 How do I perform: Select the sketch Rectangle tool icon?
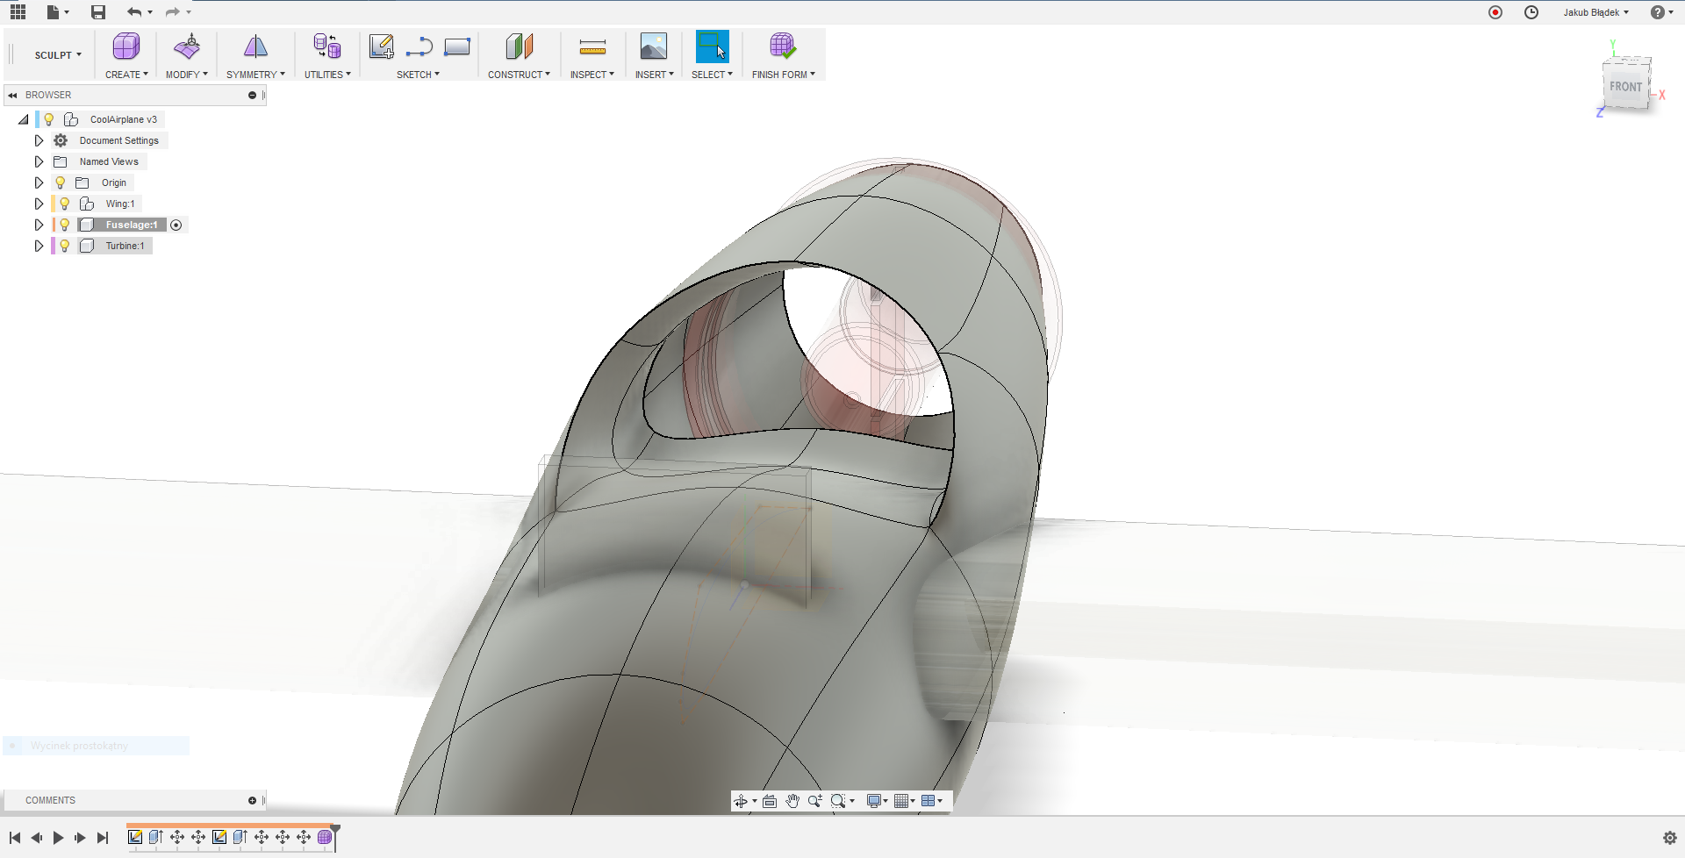click(x=457, y=46)
